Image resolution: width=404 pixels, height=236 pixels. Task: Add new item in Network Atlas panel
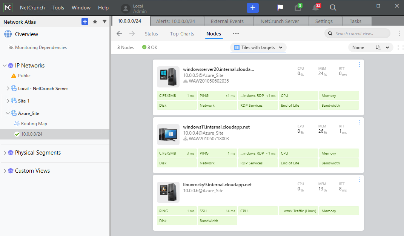click(85, 21)
